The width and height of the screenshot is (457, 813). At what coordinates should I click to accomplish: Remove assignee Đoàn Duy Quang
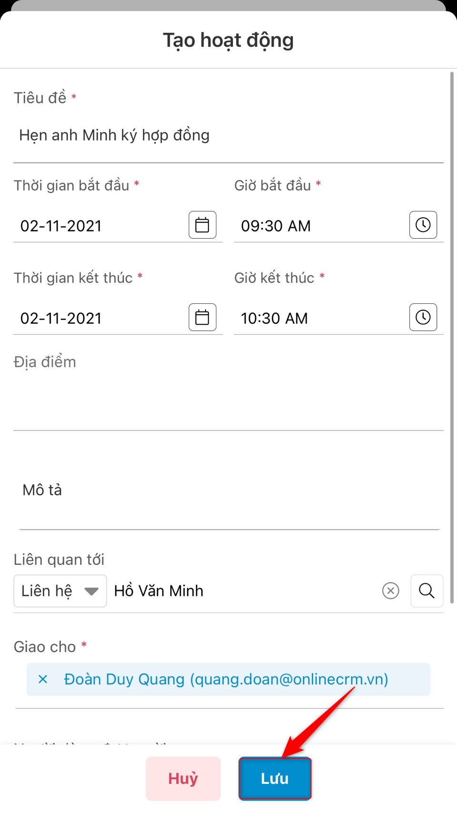[43, 679]
